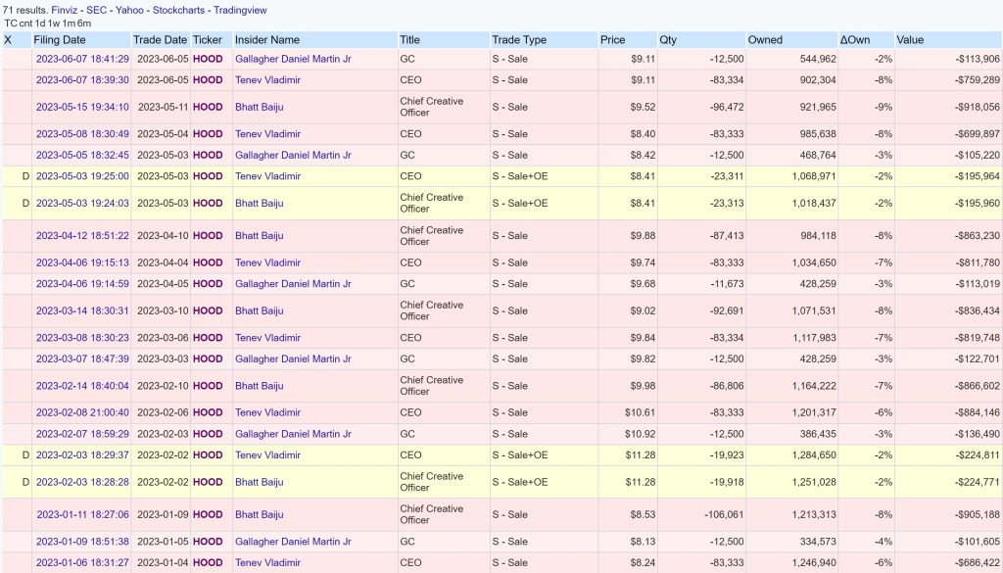The width and height of the screenshot is (1003, 573).
Task: Open filing dated 2023-03-08 18:30:23
Action: coord(82,338)
